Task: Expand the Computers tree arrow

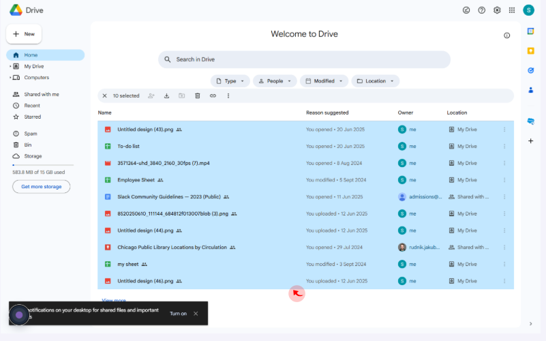Action: (10, 77)
